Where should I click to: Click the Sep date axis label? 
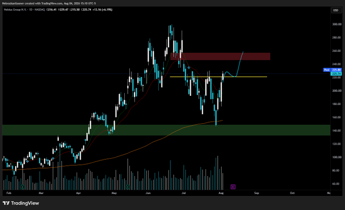pyautogui.click(x=257, y=193)
